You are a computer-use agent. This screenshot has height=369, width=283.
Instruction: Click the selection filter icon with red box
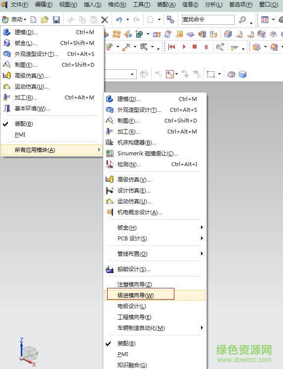170,74
